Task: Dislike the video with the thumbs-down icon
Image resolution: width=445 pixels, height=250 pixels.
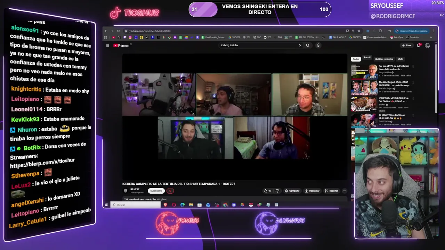Action: pyautogui.click(x=277, y=191)
